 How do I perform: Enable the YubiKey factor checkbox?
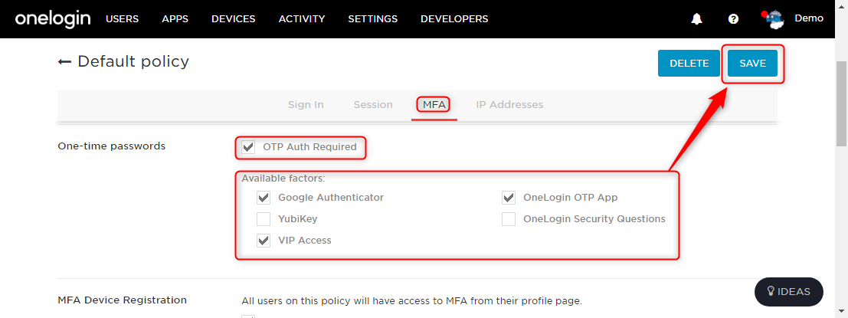(264, 219)
